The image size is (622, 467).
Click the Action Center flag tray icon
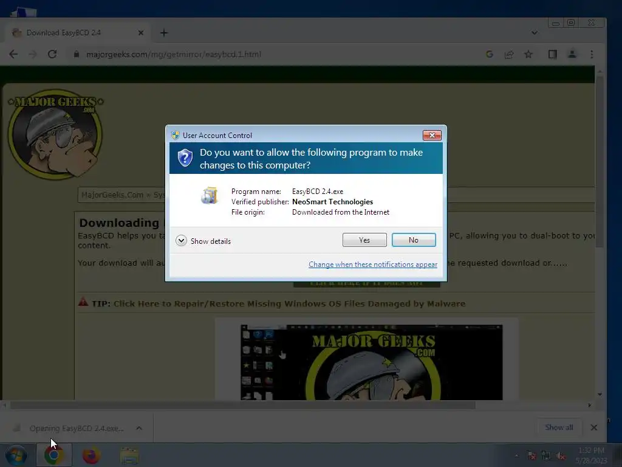point(532,456)
